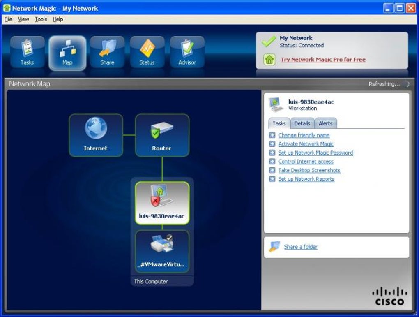The image size is (419, 317).
Task: Click arrow icon beside Activate Network Magic
Action: (272, 144)
